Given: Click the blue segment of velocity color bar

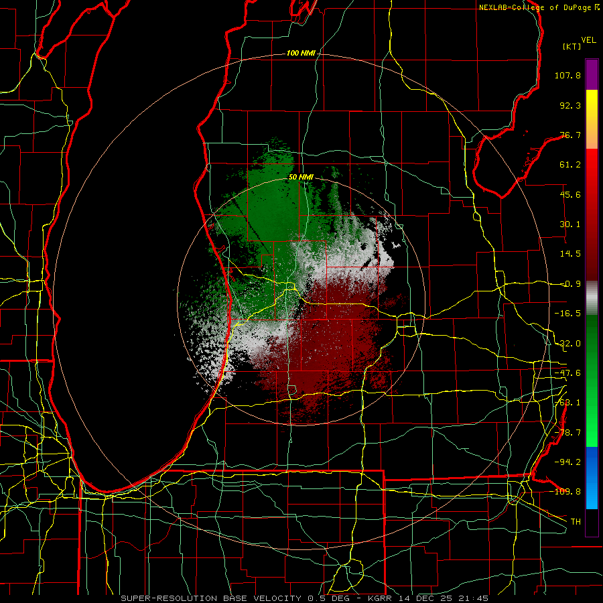Looking at the screenshot, I should coord(592,478).
